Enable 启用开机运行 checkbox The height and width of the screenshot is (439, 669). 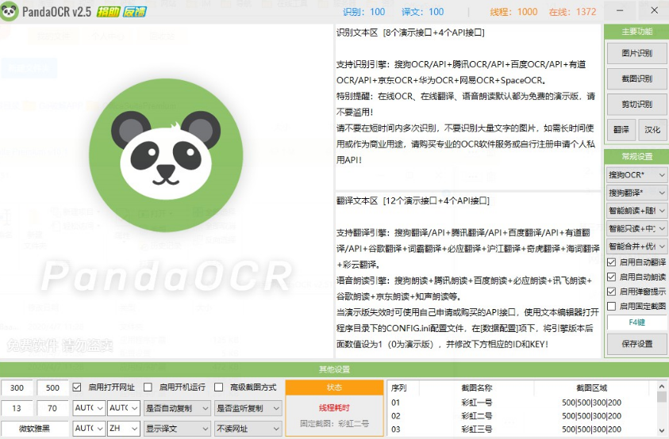tap(148, 387)
